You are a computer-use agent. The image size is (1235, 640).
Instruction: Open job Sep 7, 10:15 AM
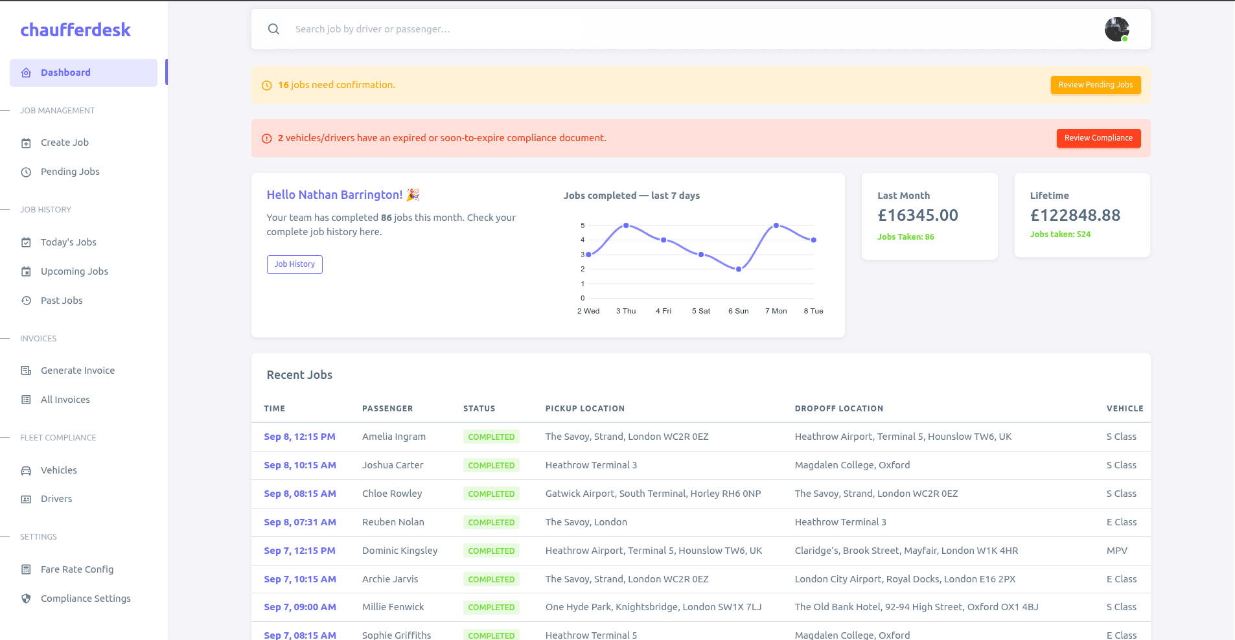(300, 579)
